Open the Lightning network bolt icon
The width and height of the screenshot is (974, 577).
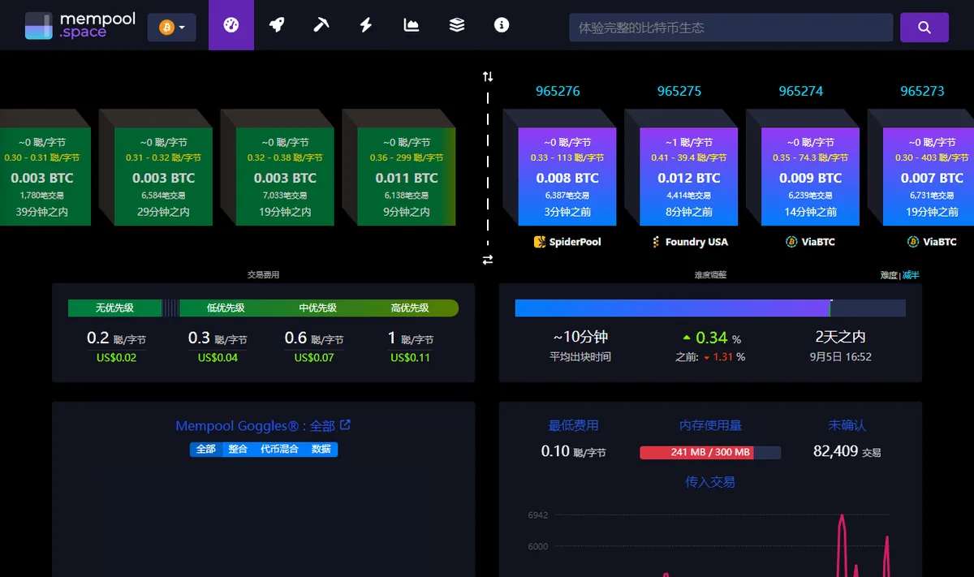366,25
